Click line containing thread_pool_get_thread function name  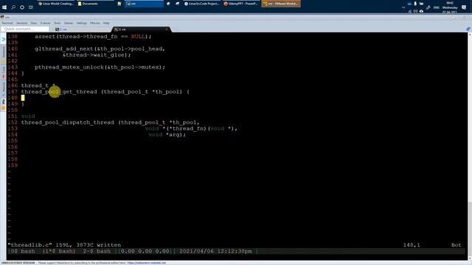tap(105, 91)
